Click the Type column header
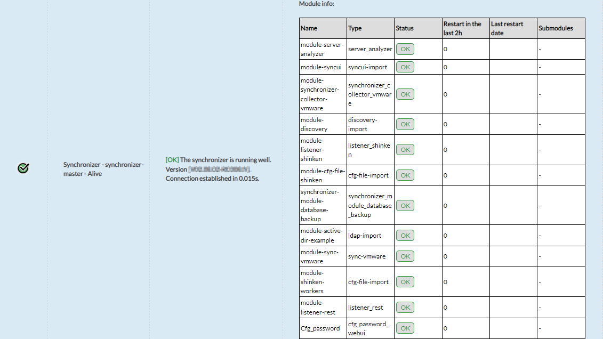 [x=355, y=28]
